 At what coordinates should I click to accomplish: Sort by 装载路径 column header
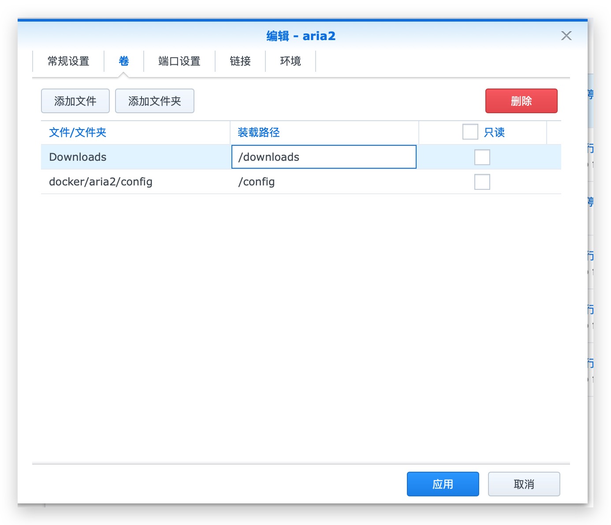tap(324, 132)
